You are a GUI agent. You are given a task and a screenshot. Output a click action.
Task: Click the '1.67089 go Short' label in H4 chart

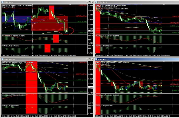(81, 16)
